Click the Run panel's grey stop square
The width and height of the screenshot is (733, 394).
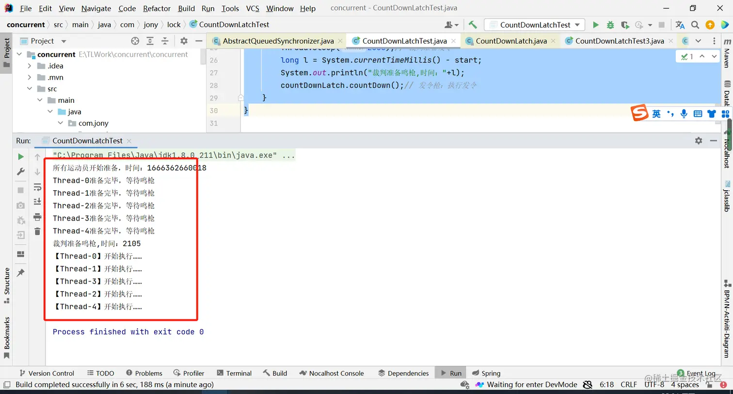20,190
